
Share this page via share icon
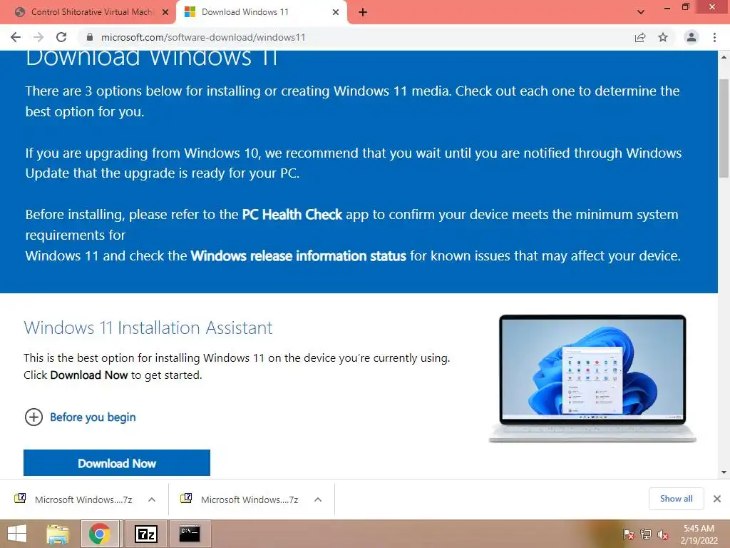coord(640,37)
